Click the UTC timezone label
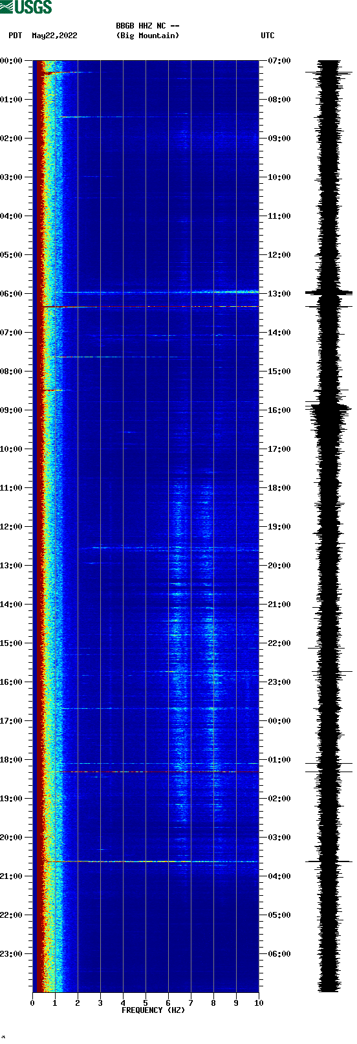The height and width of the screenshot is (1044, 357). point(268,36)
